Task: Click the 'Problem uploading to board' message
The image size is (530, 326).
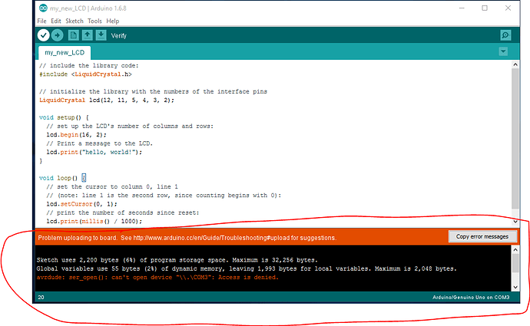Action: click(x=187, y=238)
